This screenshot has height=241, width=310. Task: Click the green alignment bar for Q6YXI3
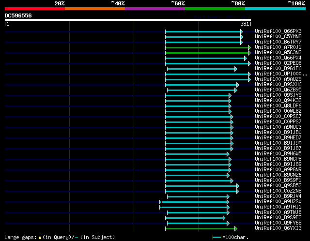pyautogui.click(x=201, y=229)
